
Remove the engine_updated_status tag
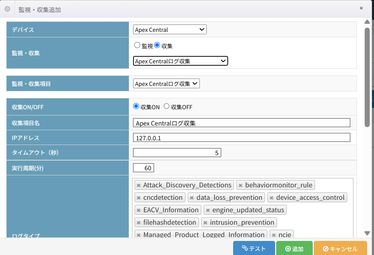click(x=208, y=210)
